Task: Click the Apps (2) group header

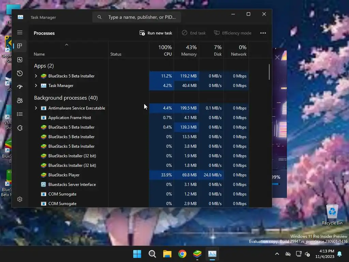Action: (x=44, y=66)
